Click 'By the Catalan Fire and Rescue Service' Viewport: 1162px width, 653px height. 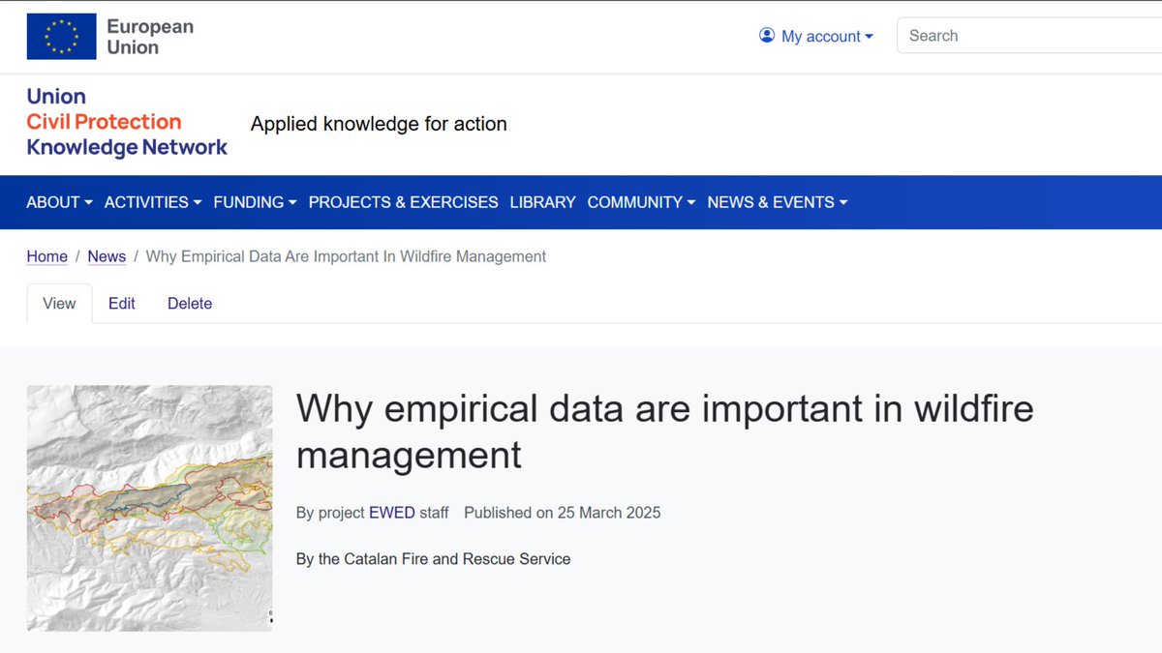434,559
